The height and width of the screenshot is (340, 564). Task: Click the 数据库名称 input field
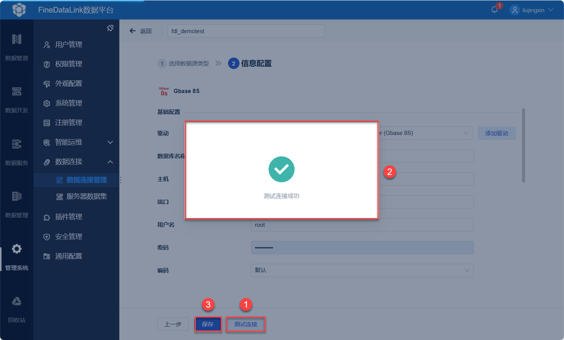(x=426, y=156)
